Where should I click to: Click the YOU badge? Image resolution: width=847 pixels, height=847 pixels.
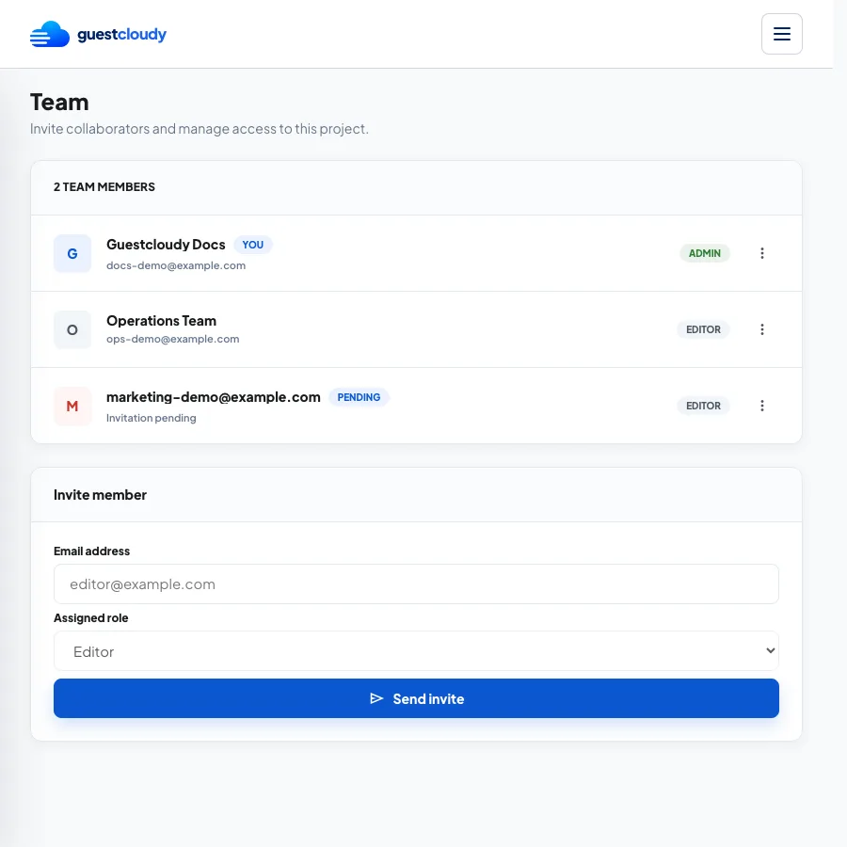[x=253, y=245]
